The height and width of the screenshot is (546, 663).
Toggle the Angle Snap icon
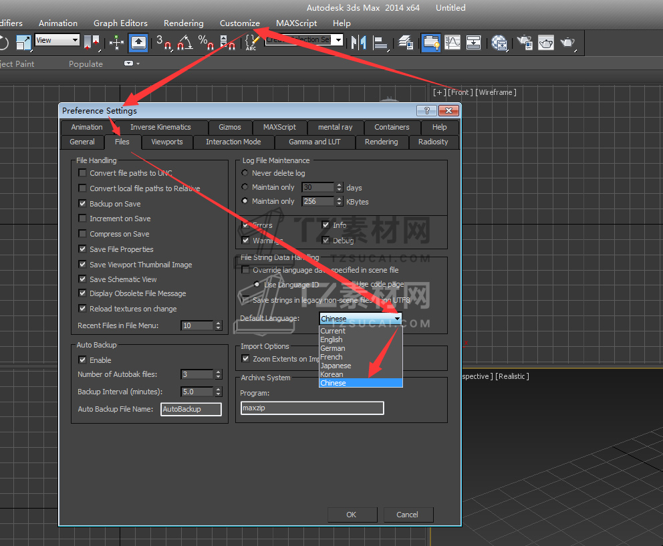(x=185, y=42)
